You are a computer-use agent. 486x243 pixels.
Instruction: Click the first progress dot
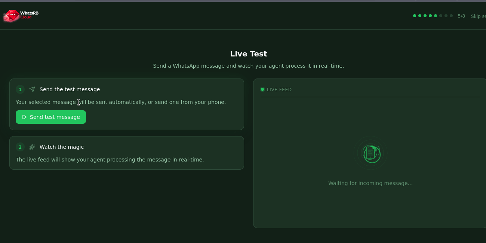coord(415,16)
